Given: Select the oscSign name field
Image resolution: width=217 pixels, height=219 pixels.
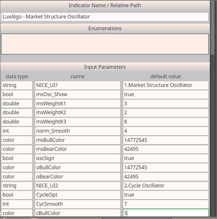Looking at the screenshot, I should [x=78, y=158].
